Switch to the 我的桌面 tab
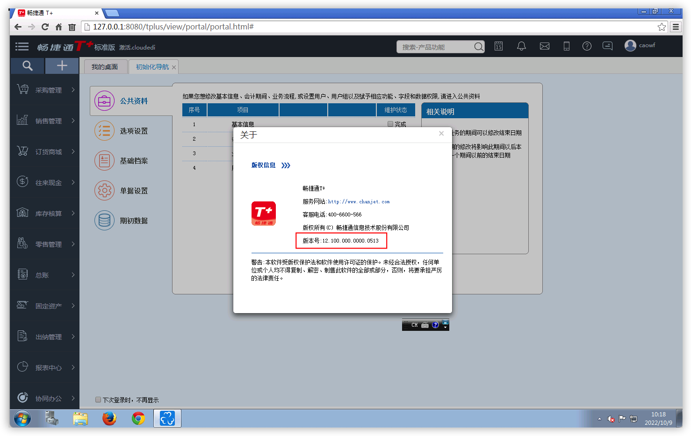The width and height of the screenshot is (691, 436). [x=105, y=67]
